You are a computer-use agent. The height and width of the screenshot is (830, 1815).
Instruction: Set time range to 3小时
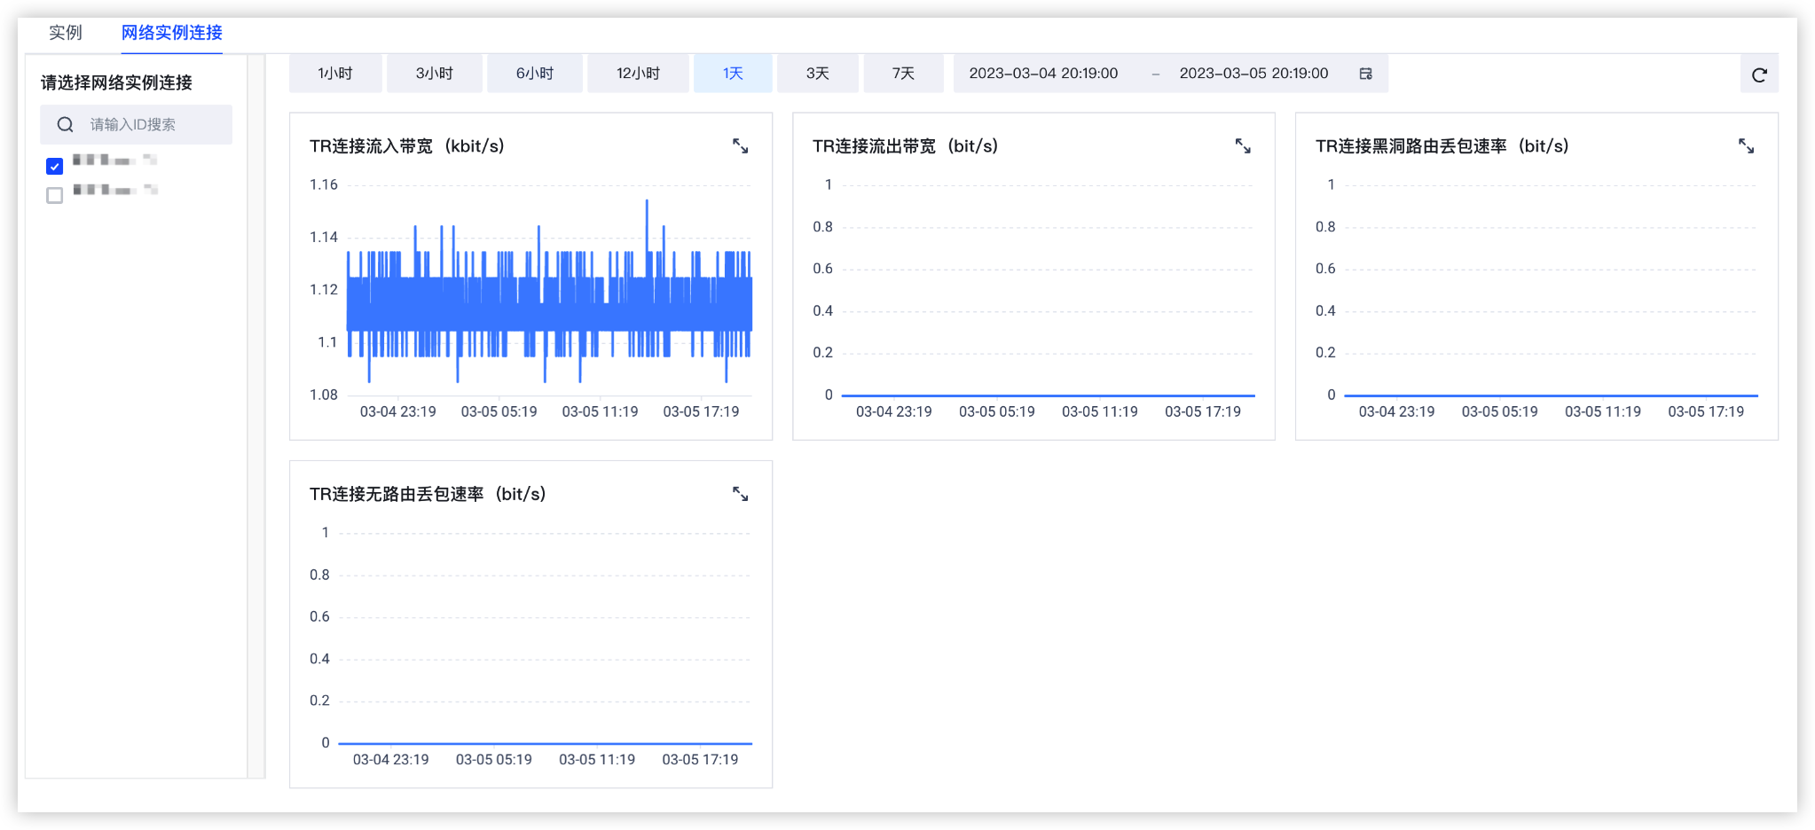(x=435, y=74)
